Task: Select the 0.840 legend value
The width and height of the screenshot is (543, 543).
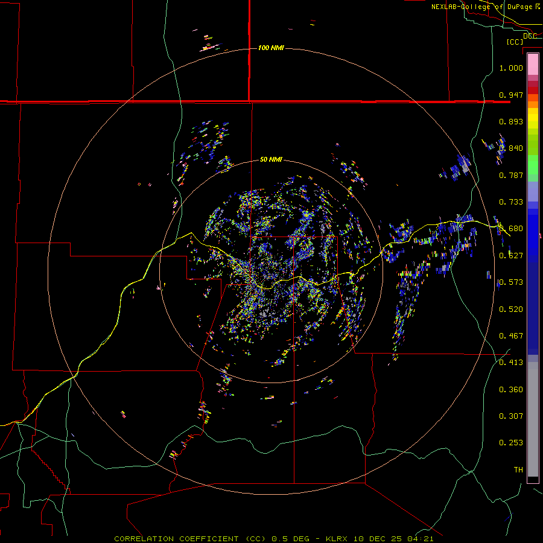Action: [x=511, y=148]
